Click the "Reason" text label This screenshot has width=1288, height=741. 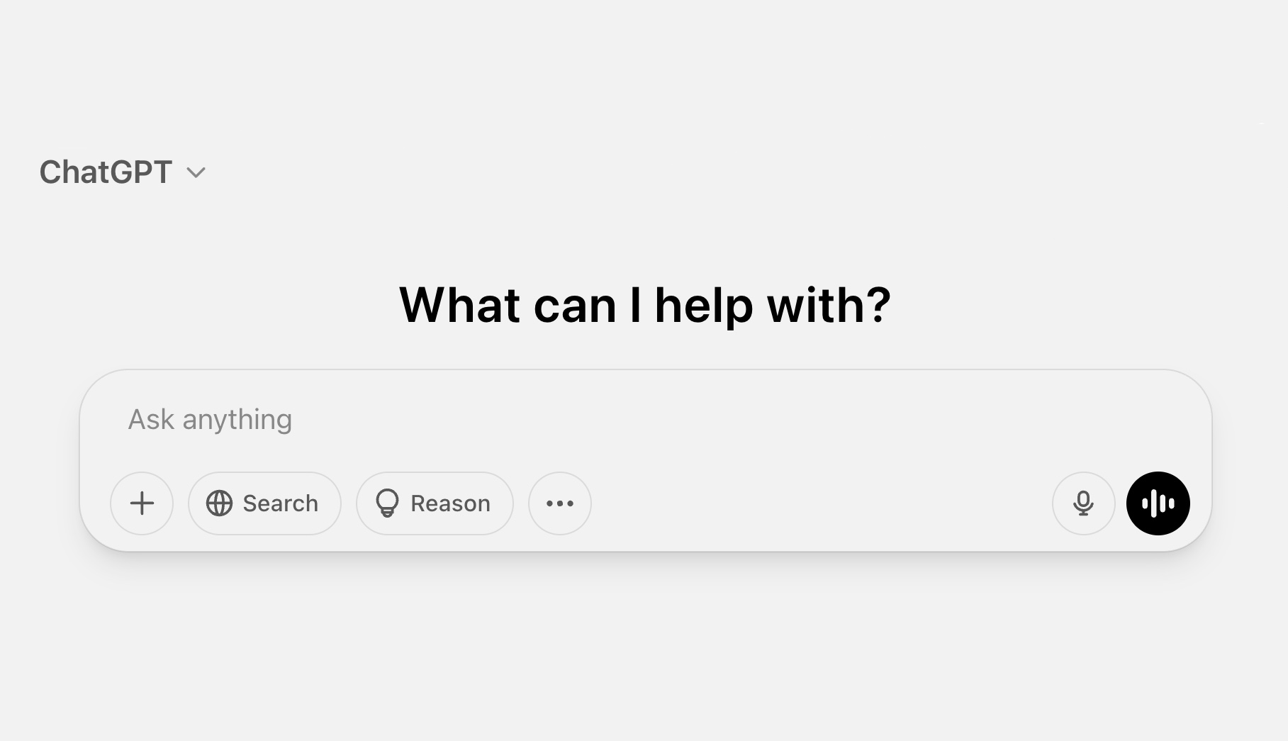pyautogui.click(x=450, y=503)
